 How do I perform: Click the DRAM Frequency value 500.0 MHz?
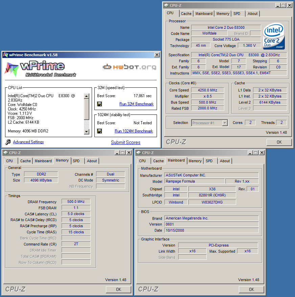click(76, 201)
